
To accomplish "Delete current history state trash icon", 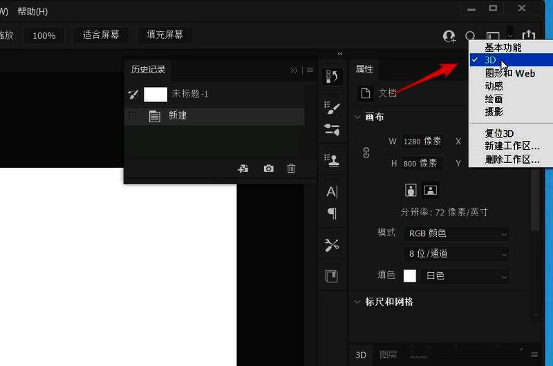I will (291, 168).
